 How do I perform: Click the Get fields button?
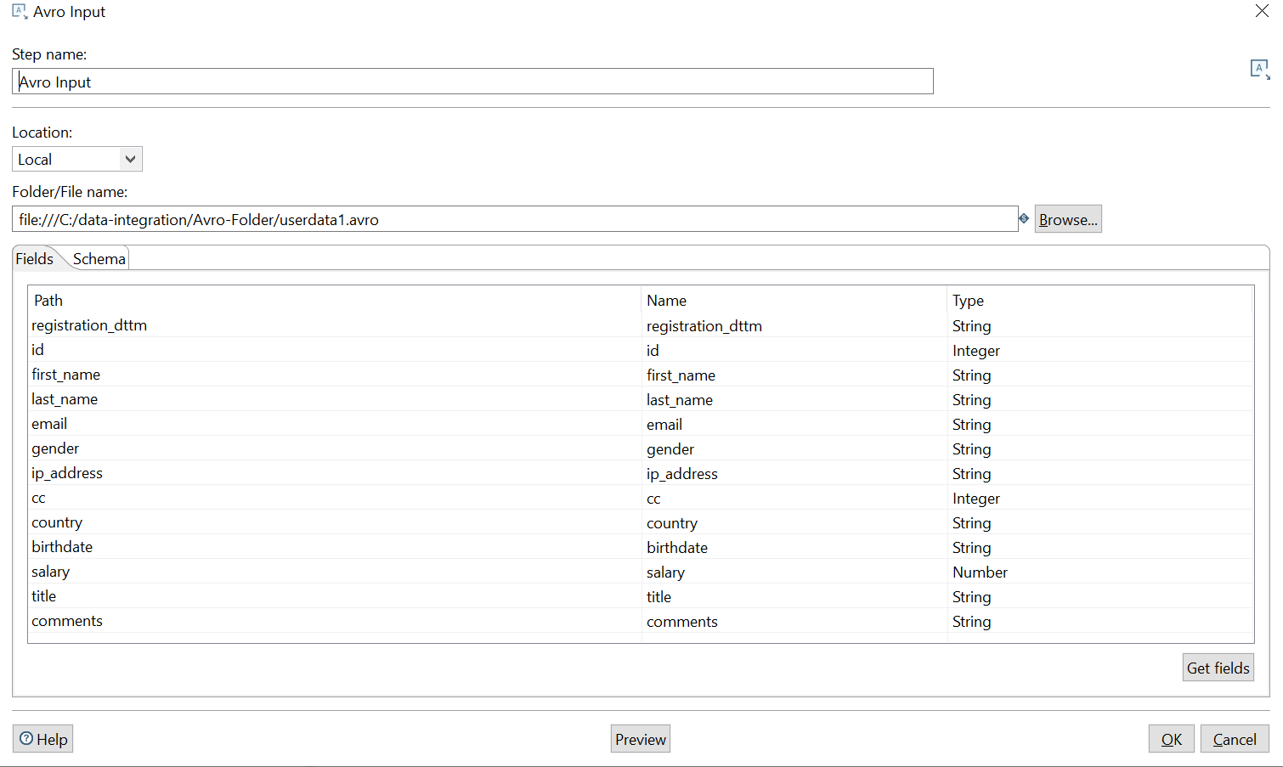pyautogui.click(x=1218, y=667)
